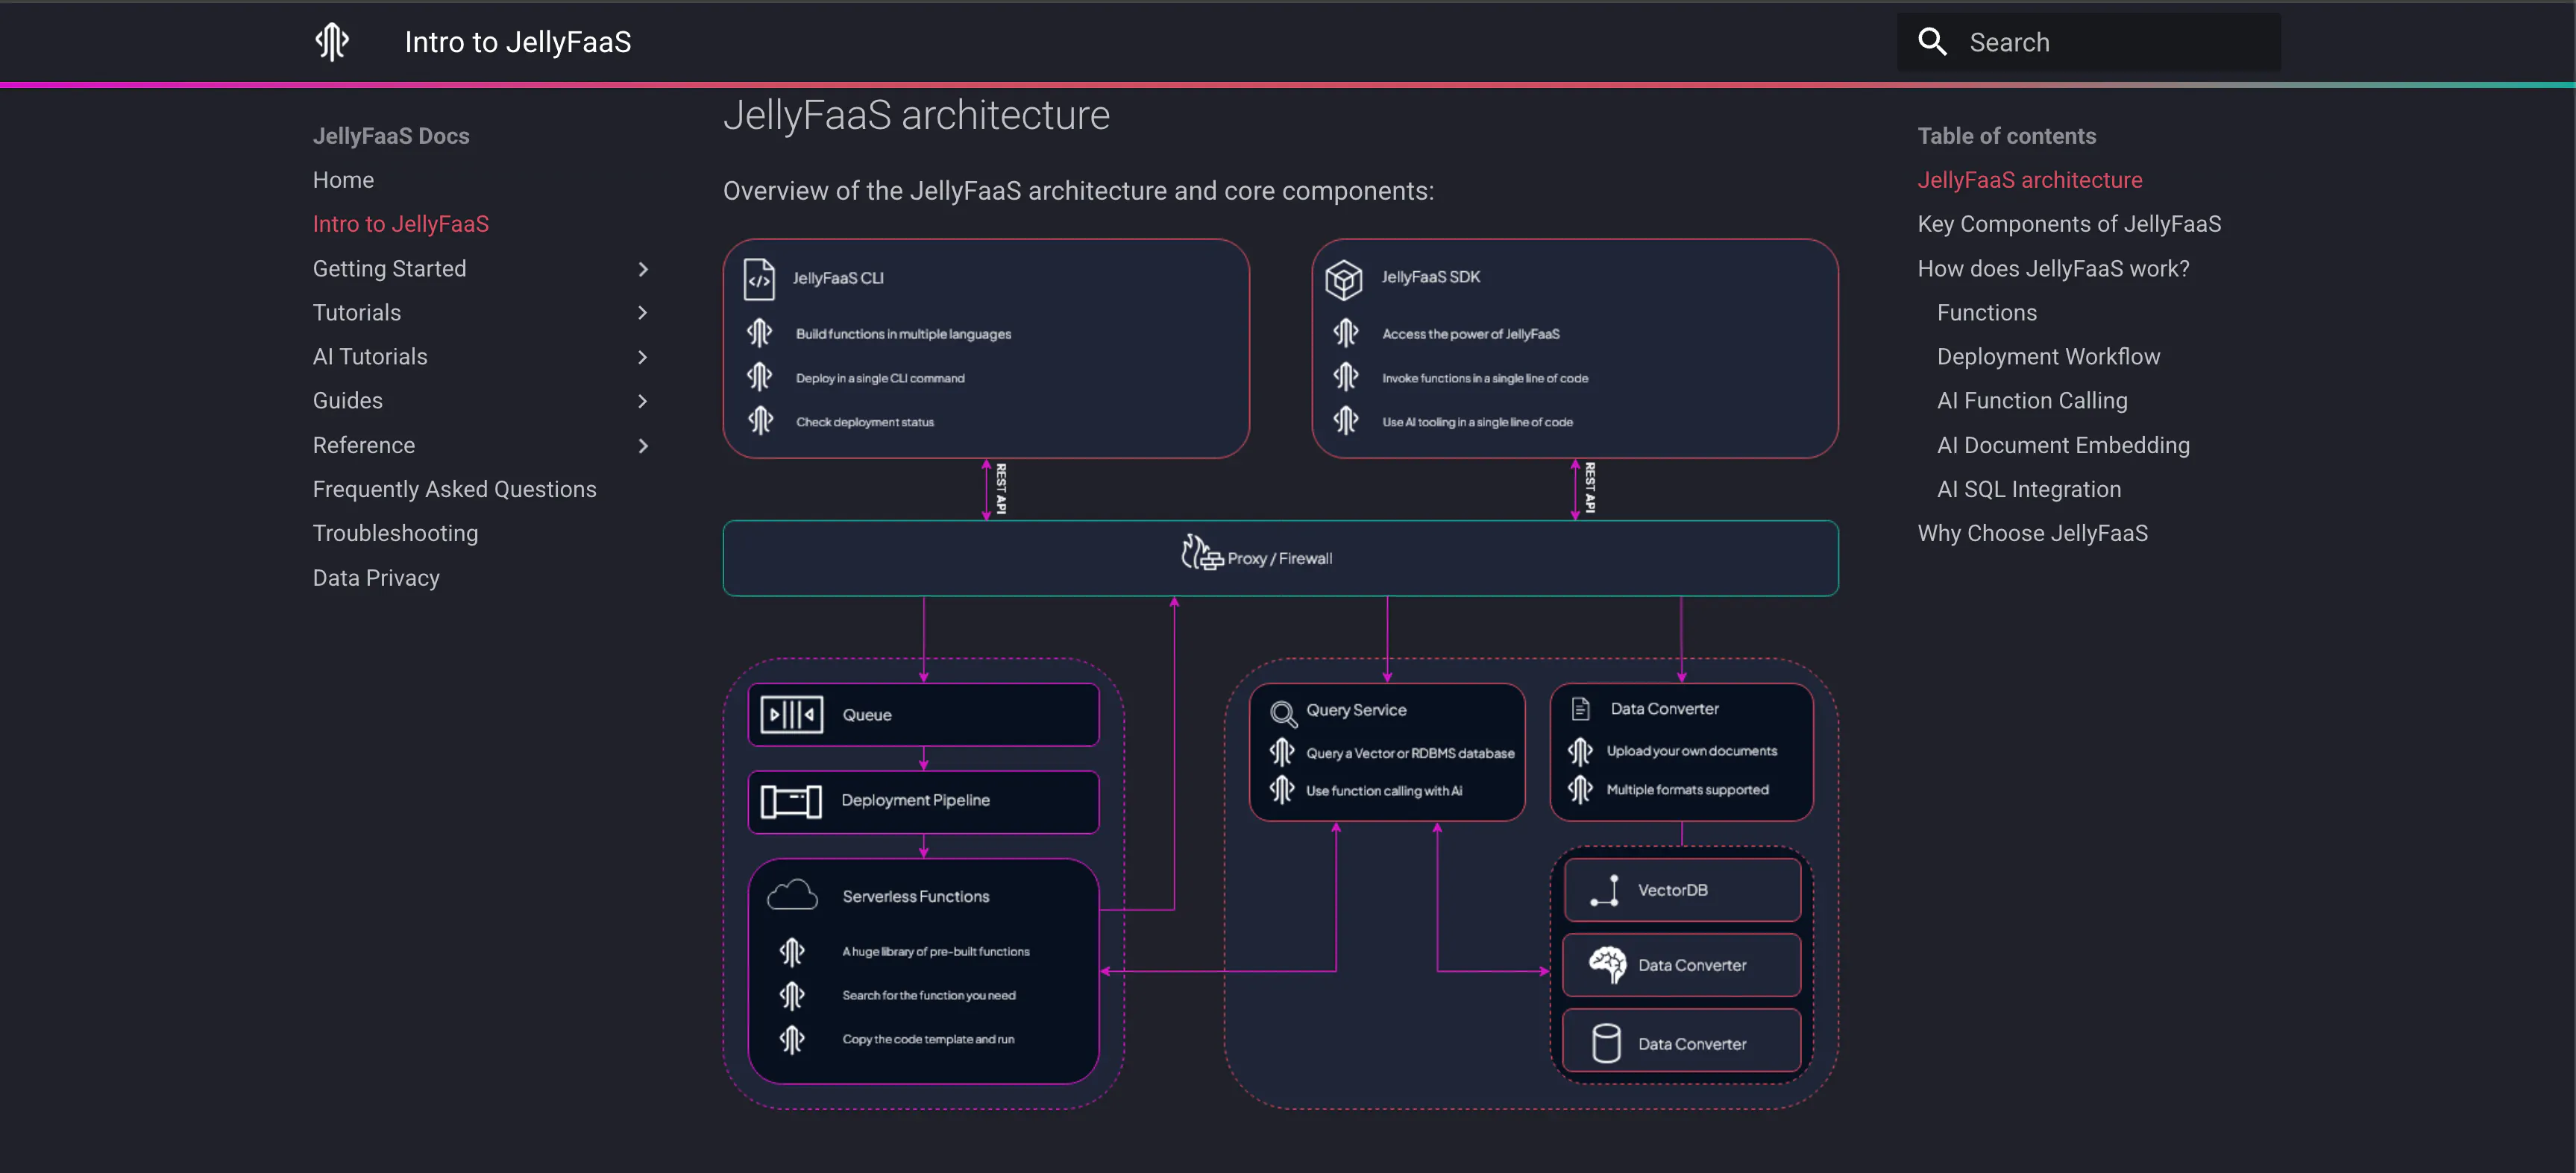Click the 'Serverless Functions' label in diagram
This screenshot has width=2576, height=1173.
(x=915, y=897)
